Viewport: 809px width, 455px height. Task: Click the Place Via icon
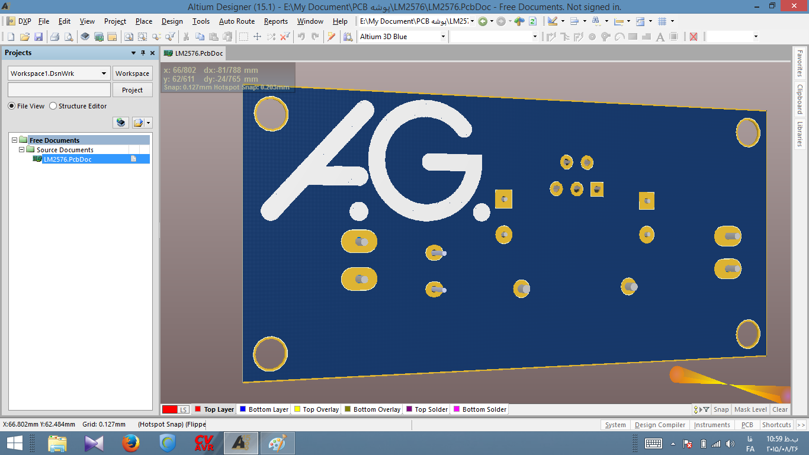pyautogui.click(x=592, y=37)
